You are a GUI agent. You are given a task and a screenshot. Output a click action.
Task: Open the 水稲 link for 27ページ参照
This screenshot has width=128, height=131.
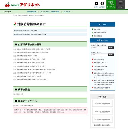(15, 52)
